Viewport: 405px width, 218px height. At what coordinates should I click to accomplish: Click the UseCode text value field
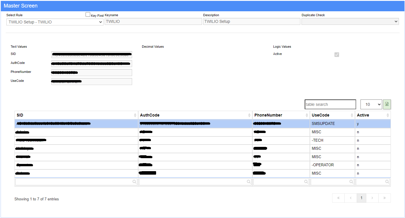click(x=92, y=82)
